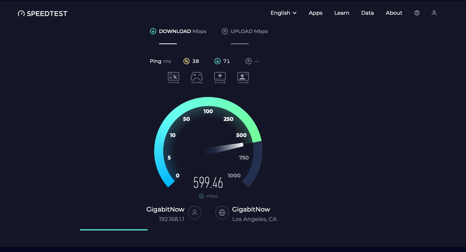This screenshot has width=466, height=252.
Task: Click the 750 mark on gauge
Action: (x=244, y=158)
